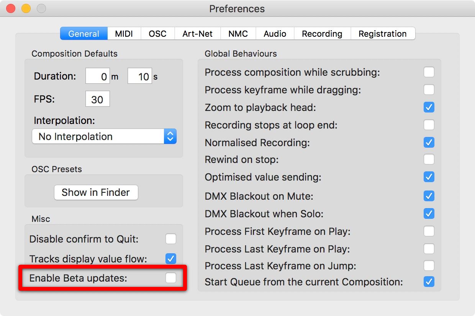The image size is (475, 316).
Task: Select the Art-Net tab
Action: coord(198,34)
